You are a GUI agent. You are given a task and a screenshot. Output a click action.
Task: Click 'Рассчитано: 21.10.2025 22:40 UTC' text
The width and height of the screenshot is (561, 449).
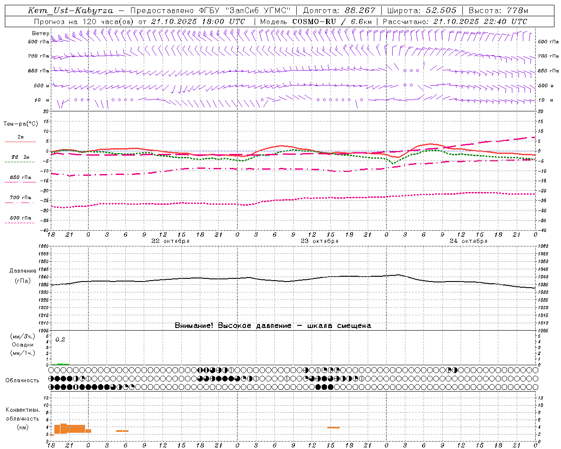pos(455,21)
